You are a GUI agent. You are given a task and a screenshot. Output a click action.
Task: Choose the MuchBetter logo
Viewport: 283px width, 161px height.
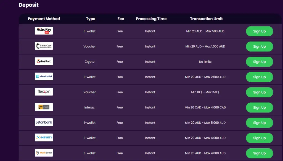[44, 153]
